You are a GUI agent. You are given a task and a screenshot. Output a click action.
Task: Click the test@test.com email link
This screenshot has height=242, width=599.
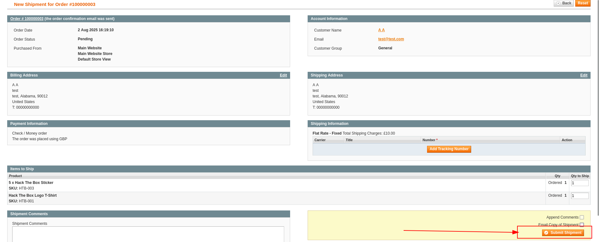[x=391, y=39]
